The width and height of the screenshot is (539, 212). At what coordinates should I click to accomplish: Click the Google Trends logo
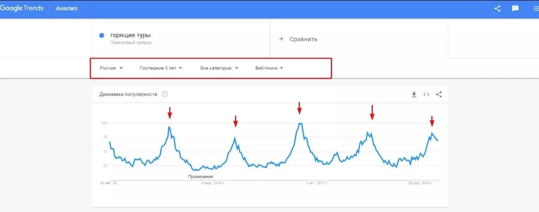[22, 9]
